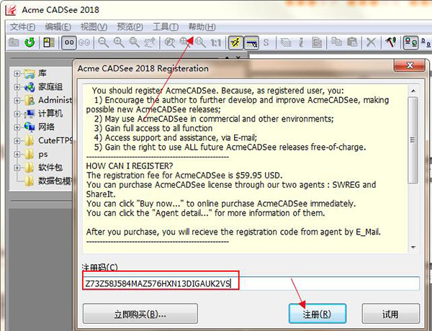Image resolution: width=432 pixels, height=331 pixels.
Task: Click the folder-up toolbar icon
Action: (14, 42)
